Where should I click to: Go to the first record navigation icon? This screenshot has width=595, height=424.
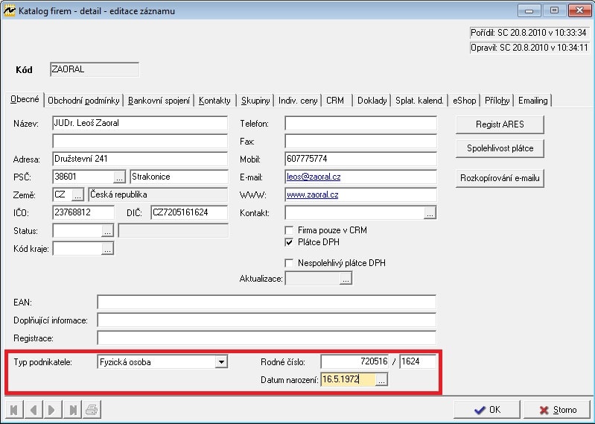tap(14, 410)
